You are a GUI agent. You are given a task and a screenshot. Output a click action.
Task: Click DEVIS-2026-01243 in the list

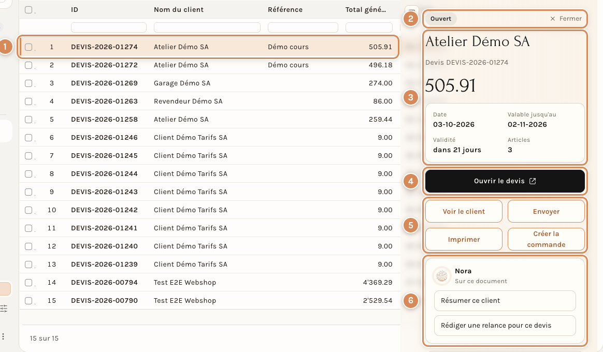pos(104,192)
